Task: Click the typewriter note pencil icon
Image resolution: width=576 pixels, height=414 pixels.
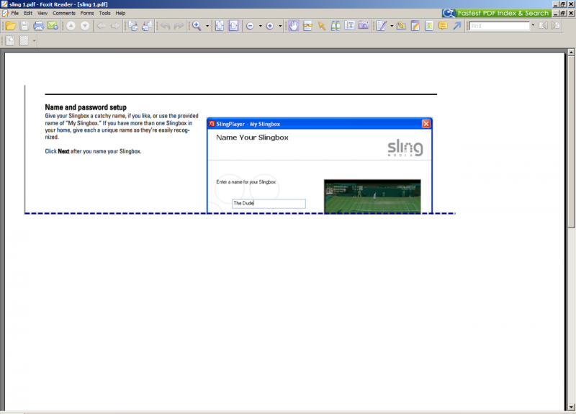Action: pos(415,26)
